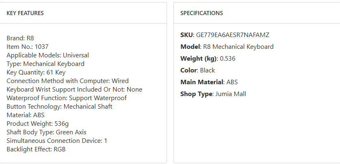Click the Backlight Effect: RGB line
Image resolution: width=340 pixels, height=164 pixels.
(36, 149)
